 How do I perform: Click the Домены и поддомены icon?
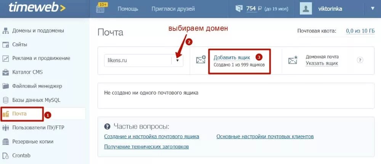(x=6, y=31)
